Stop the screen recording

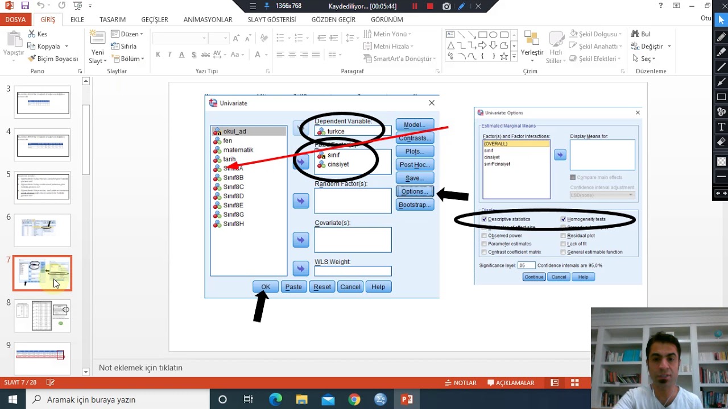click(x=430, y=6)
